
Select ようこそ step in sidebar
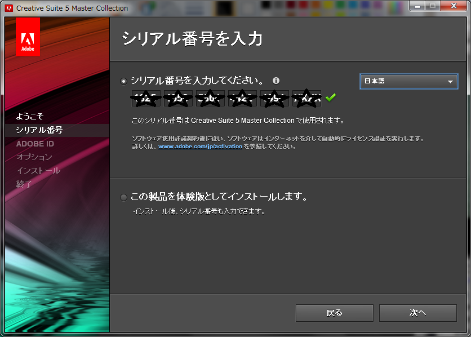click(30, 116)
